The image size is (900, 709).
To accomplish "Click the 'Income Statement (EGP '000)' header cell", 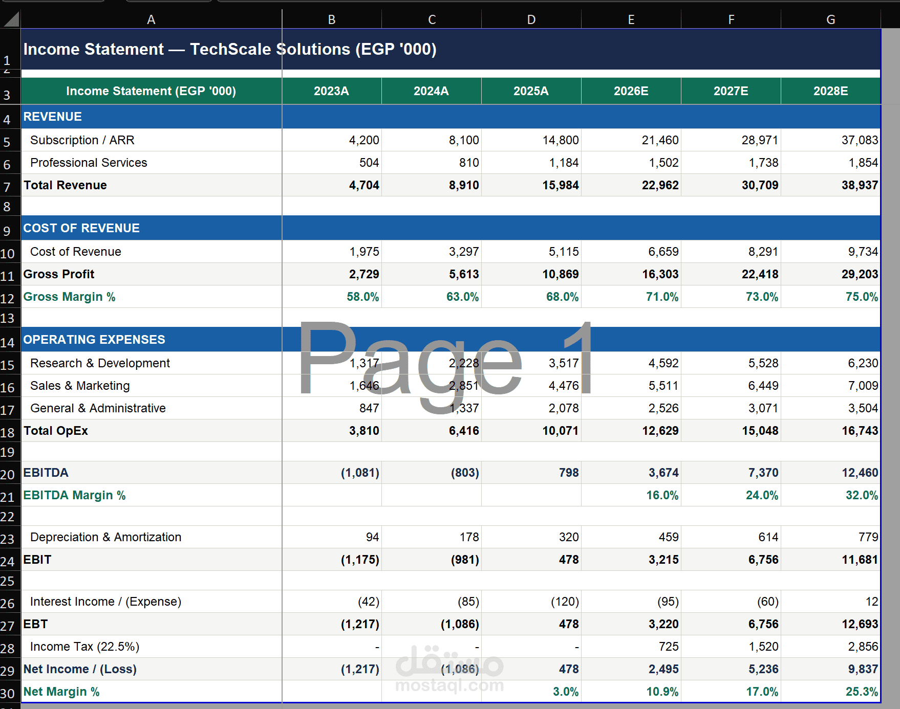I will click(x=151, y=91).
